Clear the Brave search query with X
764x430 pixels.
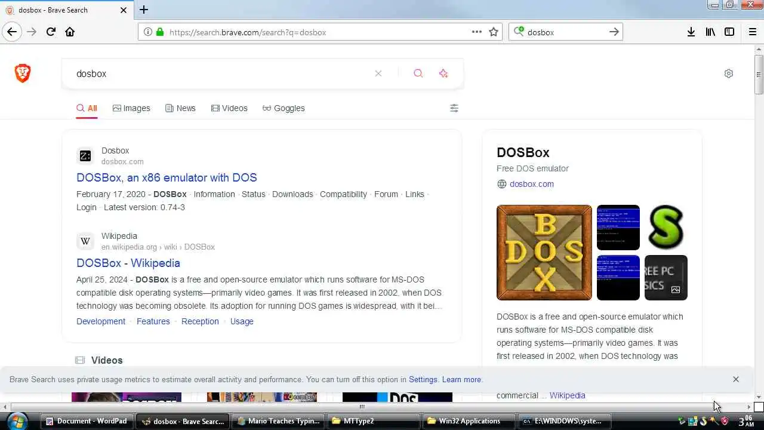378,73
